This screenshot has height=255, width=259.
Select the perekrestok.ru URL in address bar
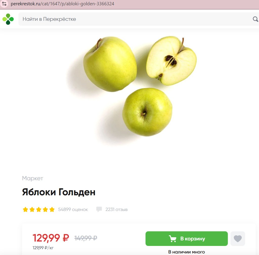[62, 4]
